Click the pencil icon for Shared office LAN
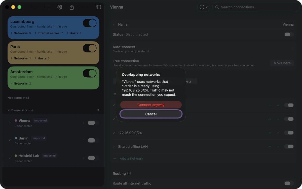 tap(114, 147)
